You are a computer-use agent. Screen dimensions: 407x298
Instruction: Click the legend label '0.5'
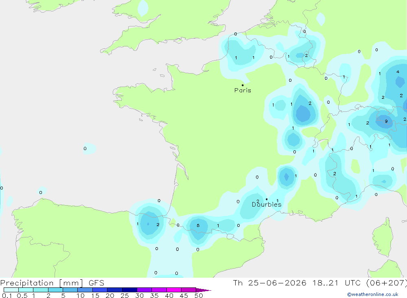click(22, 296)
